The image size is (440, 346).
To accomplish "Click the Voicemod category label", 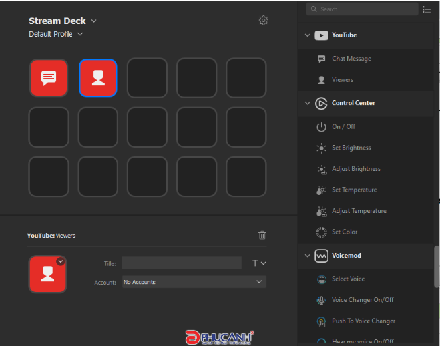I will point(347,256).
